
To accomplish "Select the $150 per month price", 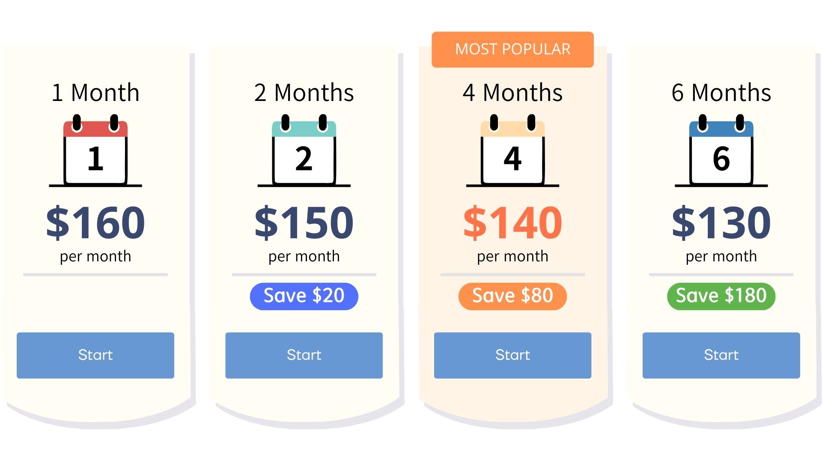I will pos(304,222).
